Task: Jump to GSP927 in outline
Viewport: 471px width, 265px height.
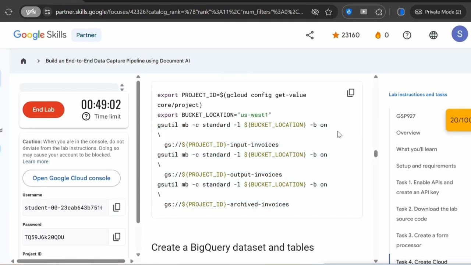Action: (x=406, y=116)
